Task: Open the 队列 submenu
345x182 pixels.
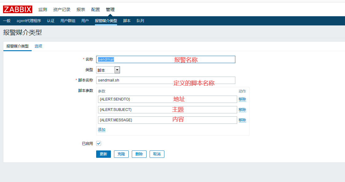Action: click(x=140, y=21)
